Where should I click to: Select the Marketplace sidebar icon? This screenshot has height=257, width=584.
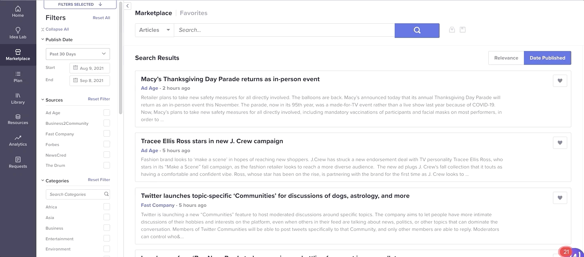pos(18,55)
